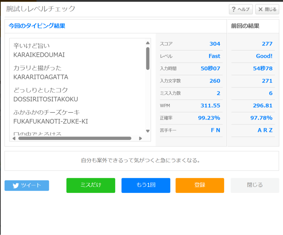Select the 前回の結果 column heading

pos(245,26)
